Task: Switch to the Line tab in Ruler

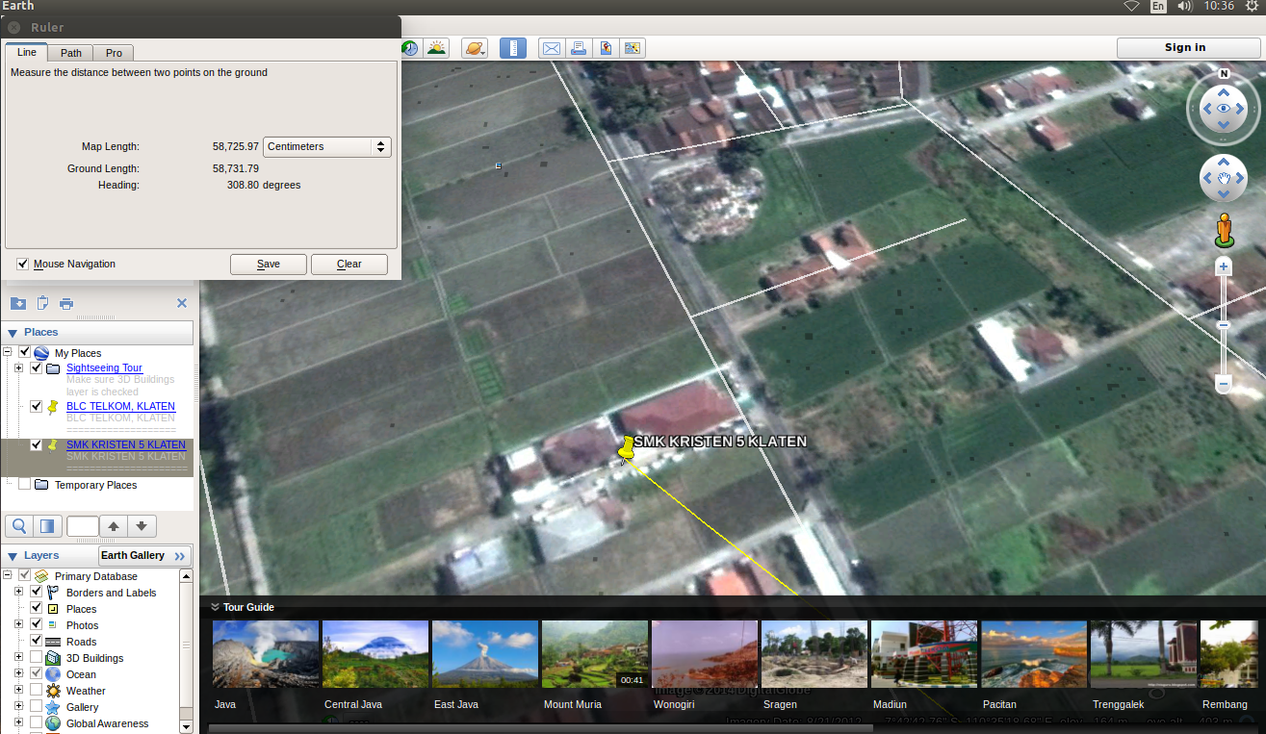Action: click(x=27, y=52)
